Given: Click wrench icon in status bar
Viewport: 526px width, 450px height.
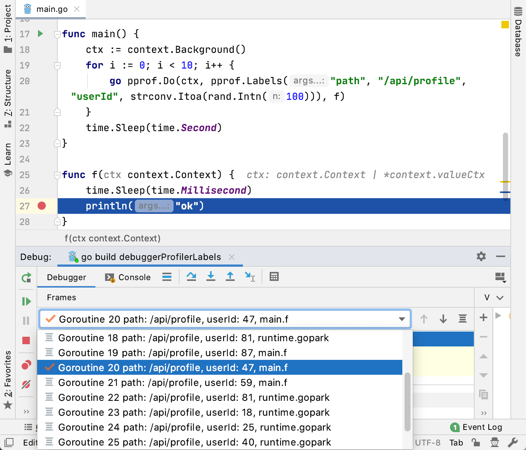Looking at the screenshot, I should (x=513, y=442).
